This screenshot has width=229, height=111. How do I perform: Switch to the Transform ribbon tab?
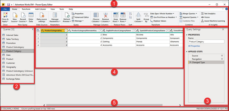26,9
